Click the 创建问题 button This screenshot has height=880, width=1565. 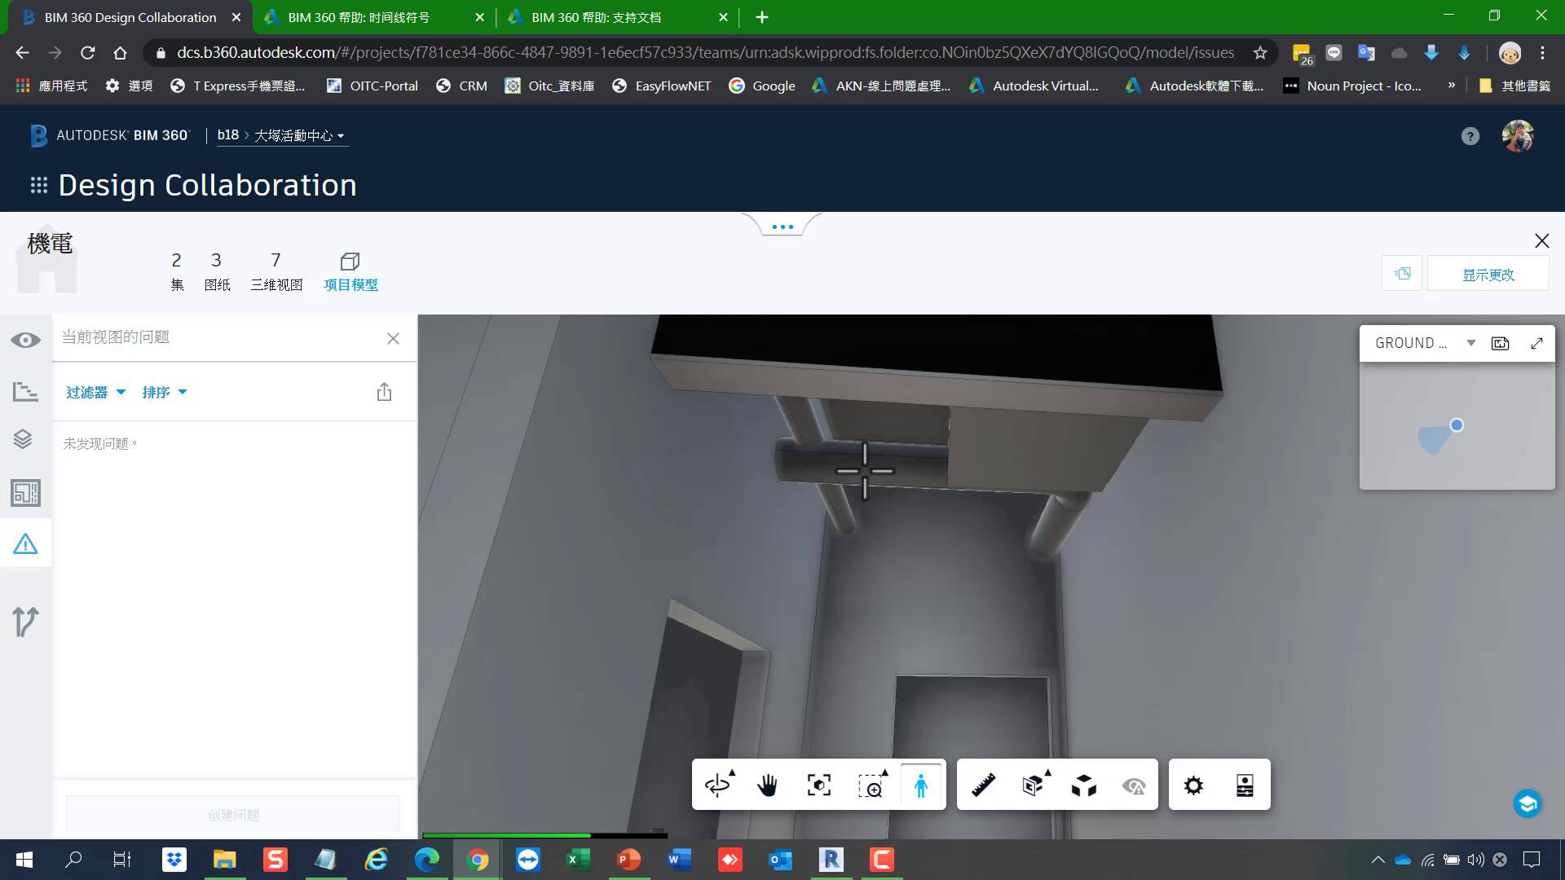233,814
